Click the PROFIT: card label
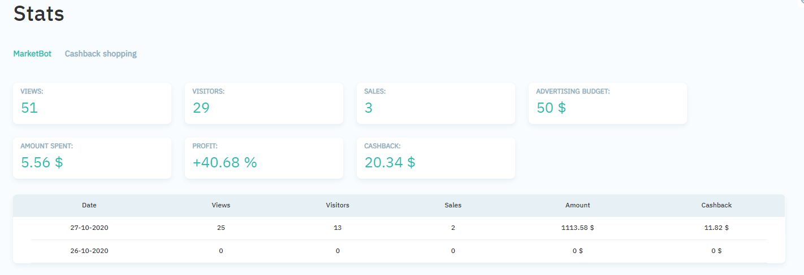The image size is (804, 275). [x=205, y=146]
